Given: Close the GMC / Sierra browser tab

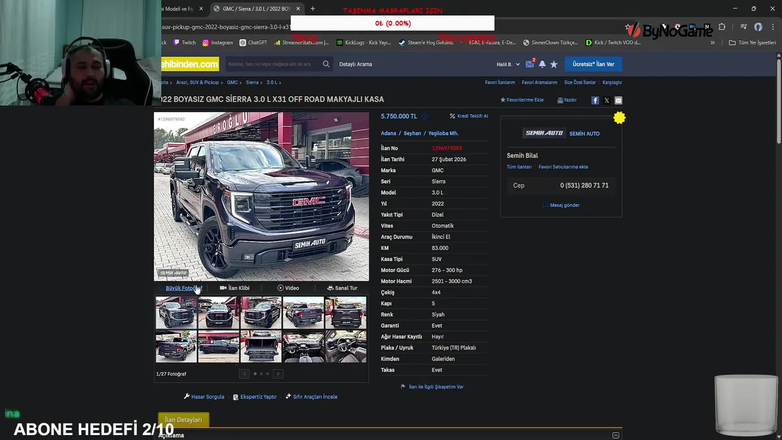Looking at the screenshot, I should [298, 9].
